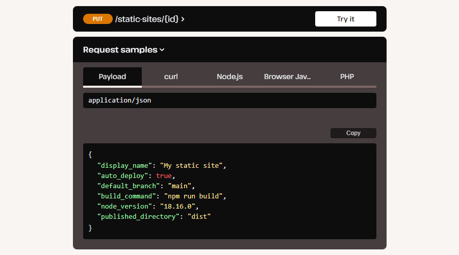Switch to the curl tab
Viewport: 459px width, 255px height.
tap(171, 77)
